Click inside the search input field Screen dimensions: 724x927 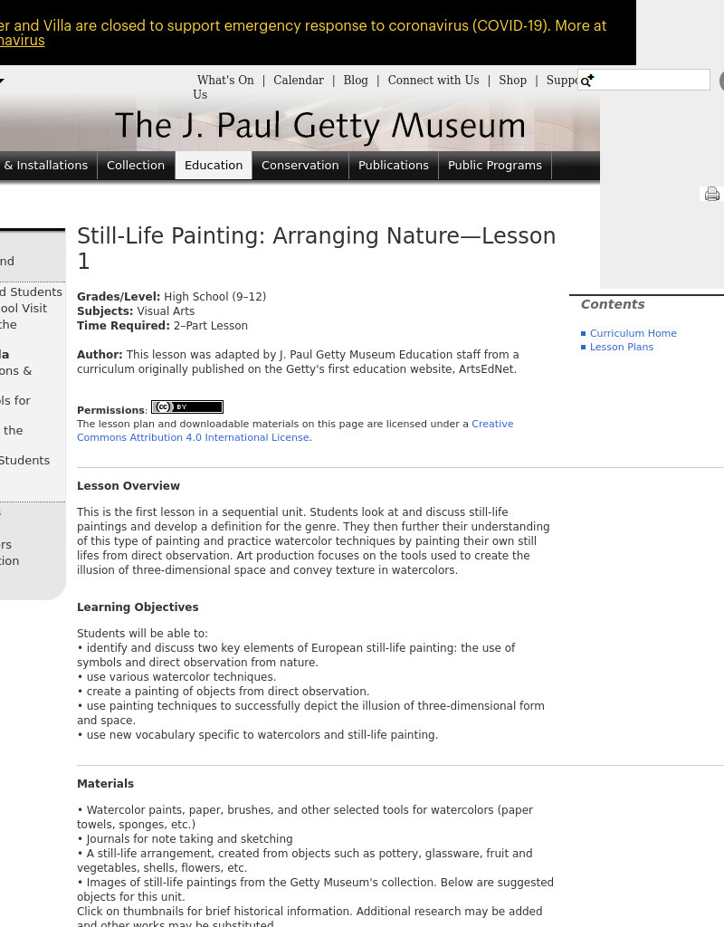coord(644,80)
